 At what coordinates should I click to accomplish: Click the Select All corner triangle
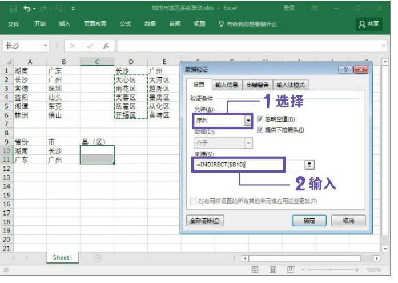pos(9,62)
